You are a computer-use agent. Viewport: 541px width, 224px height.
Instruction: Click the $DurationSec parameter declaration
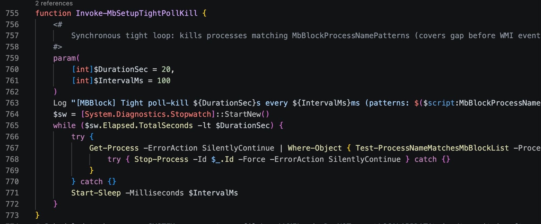(121, 69)
